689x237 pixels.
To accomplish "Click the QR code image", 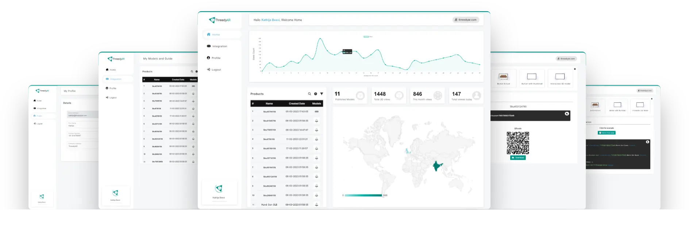I will (x=518, y=143).
